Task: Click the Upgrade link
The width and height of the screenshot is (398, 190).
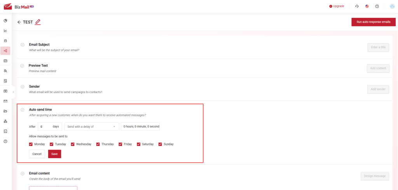Action: pyautogui.click(x=337, y=6)
